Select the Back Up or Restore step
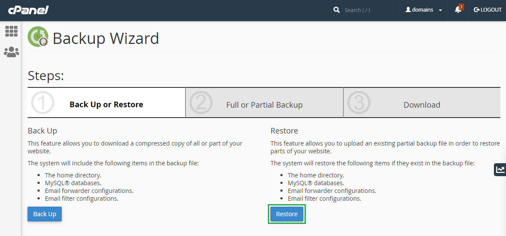506x236 pixels. [x=106, y=105]
